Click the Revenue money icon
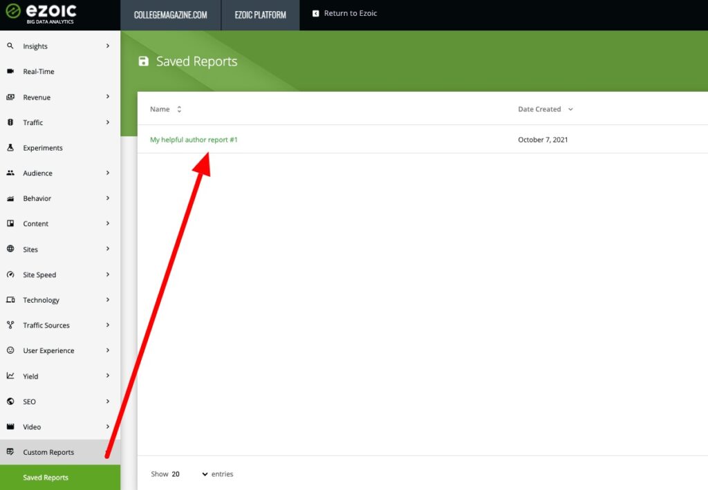The height and width of the screenshot is (490, 708). tap(10, 97)
